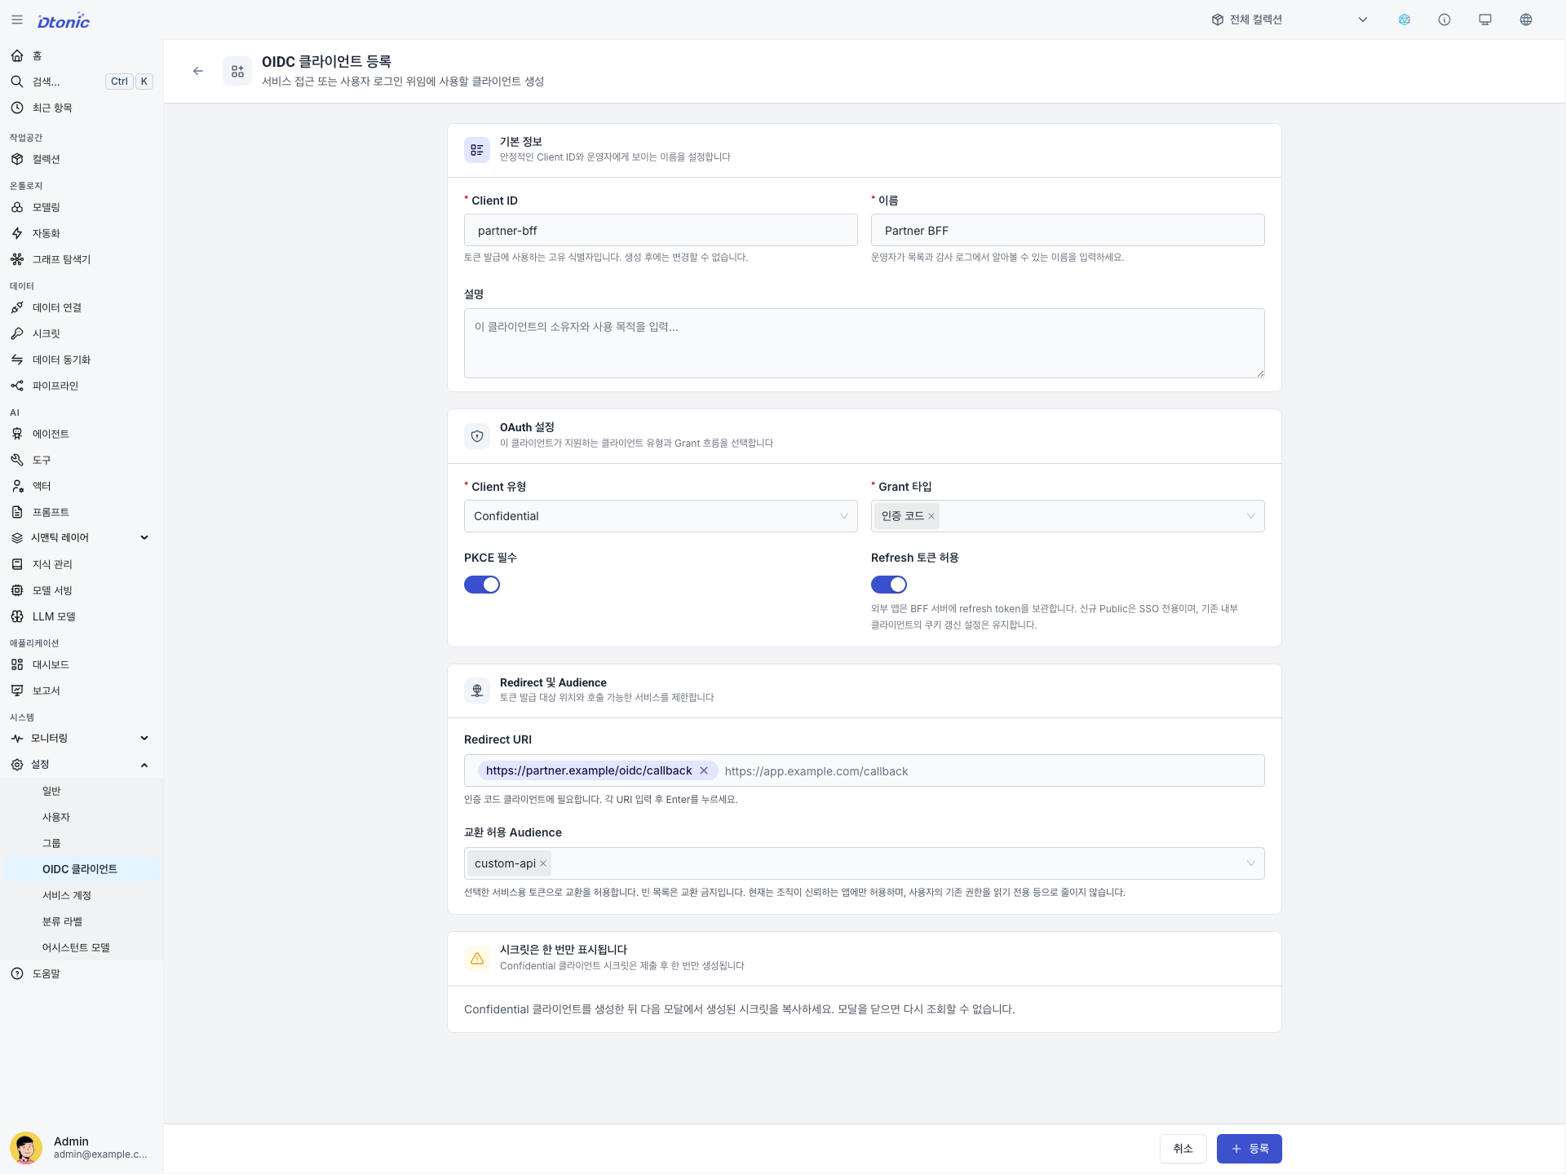The image size is (1566, 1174).
Task: Open the info icon in top bar
Action: pyautogui.click(x=1444, y=20)
